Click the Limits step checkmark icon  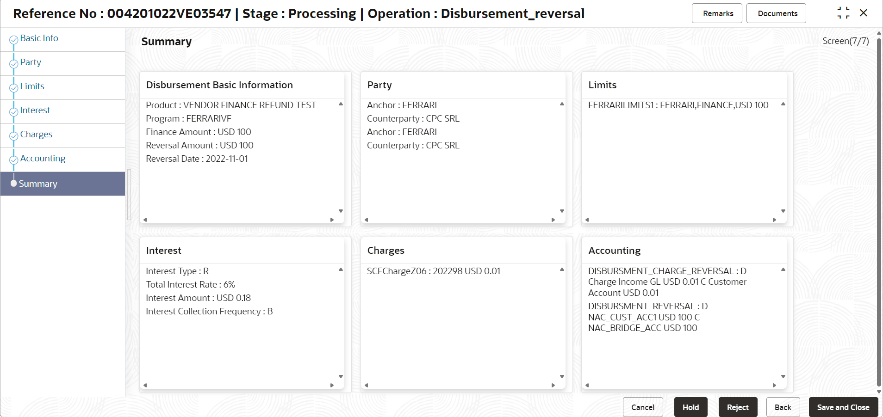(x=14, y=88)
